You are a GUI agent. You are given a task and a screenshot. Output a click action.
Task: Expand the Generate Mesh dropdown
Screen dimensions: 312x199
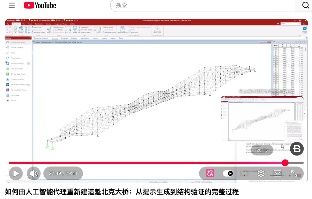(x=85, y=32)
